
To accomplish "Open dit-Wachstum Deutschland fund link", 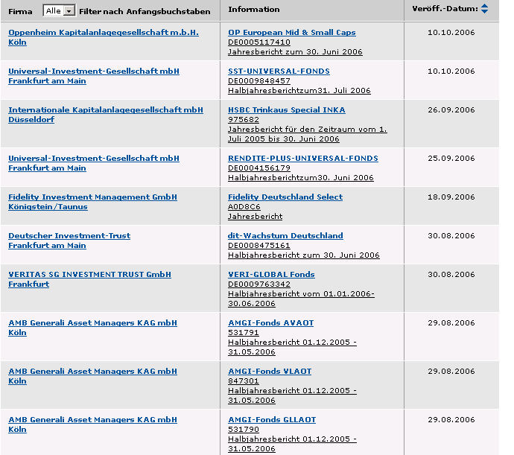I will pyautogui.click(x=285, y=236).
